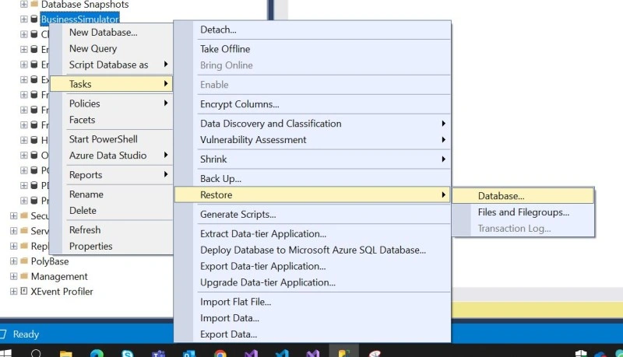Choose Start PowerShell in the context menu
The width and height of the screenshot is (623, 357).
click(111, 139)
